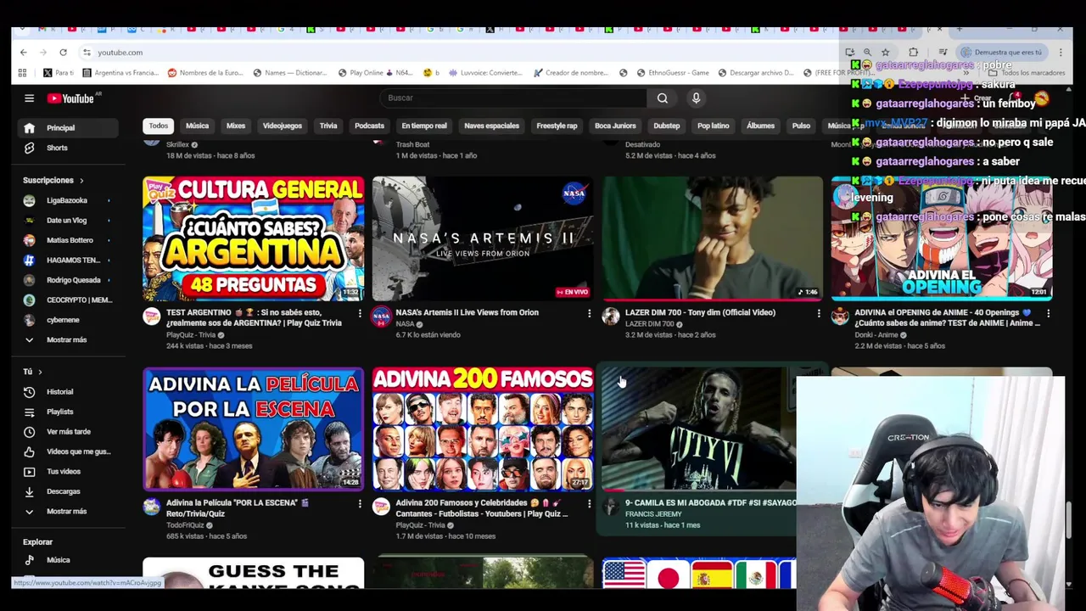Play CULTURA GENERAL Argentina thumbnail
The image size is (1086, 611).
[x=254, y=238]
